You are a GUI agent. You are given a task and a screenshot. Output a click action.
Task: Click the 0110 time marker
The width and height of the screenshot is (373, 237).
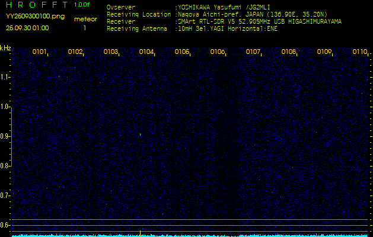(x=360, y=52)
